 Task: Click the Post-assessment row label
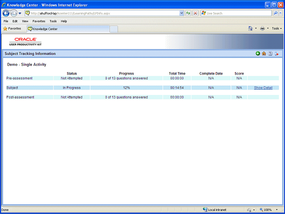tap(20, 97)
